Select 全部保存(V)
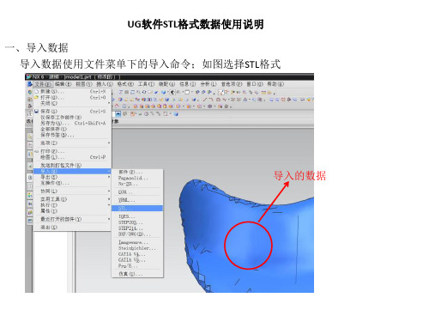The height and width of the screenshot is (322, 429). coord(72,129)
